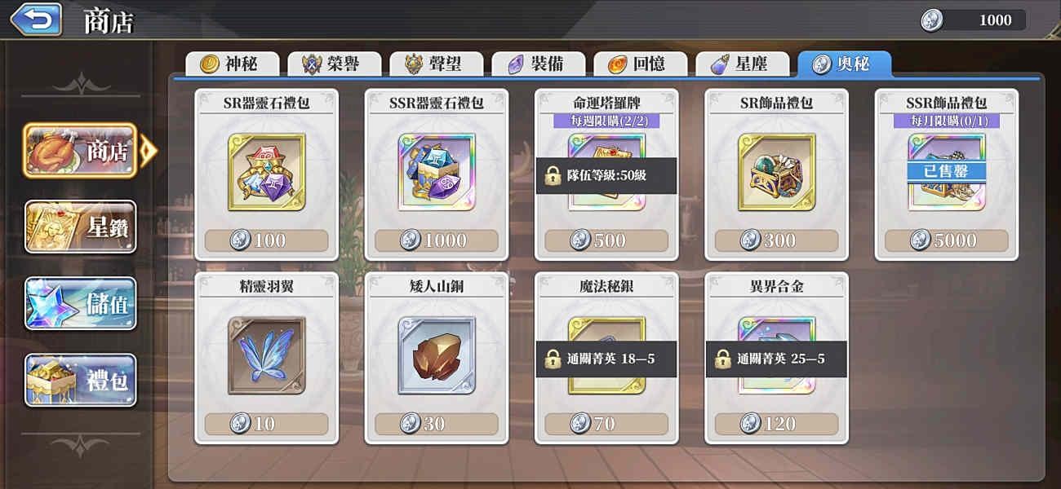Viewport: 1061px width, 489px height.
Task: Select the SSR器靈石禮包 item icon
Action: coord(437,172)
